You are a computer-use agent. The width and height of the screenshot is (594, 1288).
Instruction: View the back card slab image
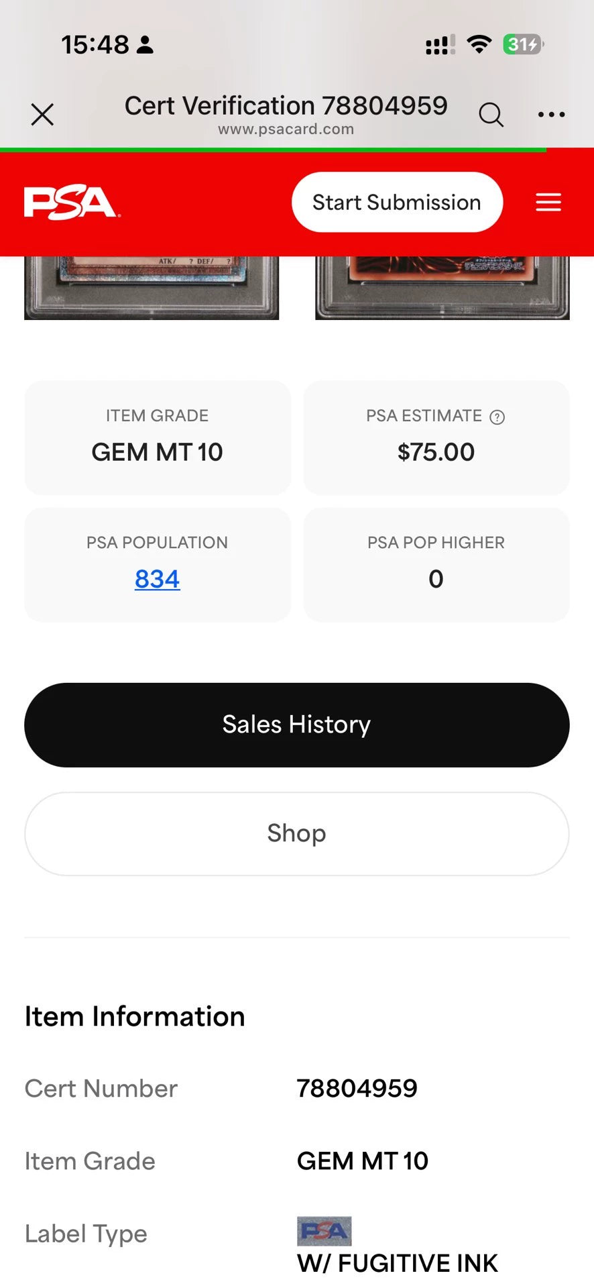tap(442, 288)
